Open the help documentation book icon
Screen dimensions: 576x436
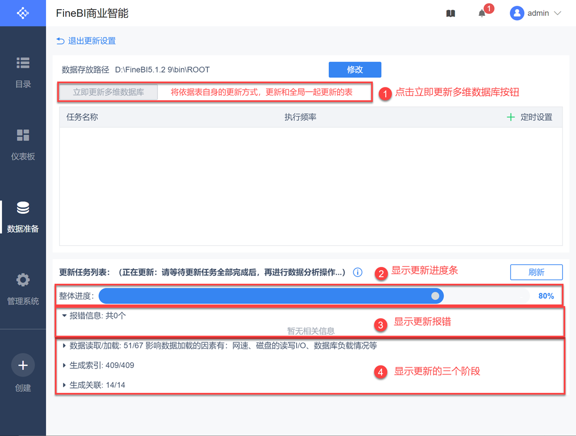coord(450,13)
